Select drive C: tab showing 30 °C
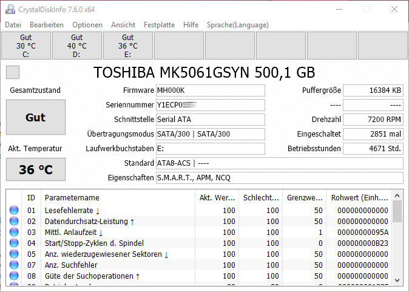This screenshot has height=292, width=409. click(x=26, y=46)
